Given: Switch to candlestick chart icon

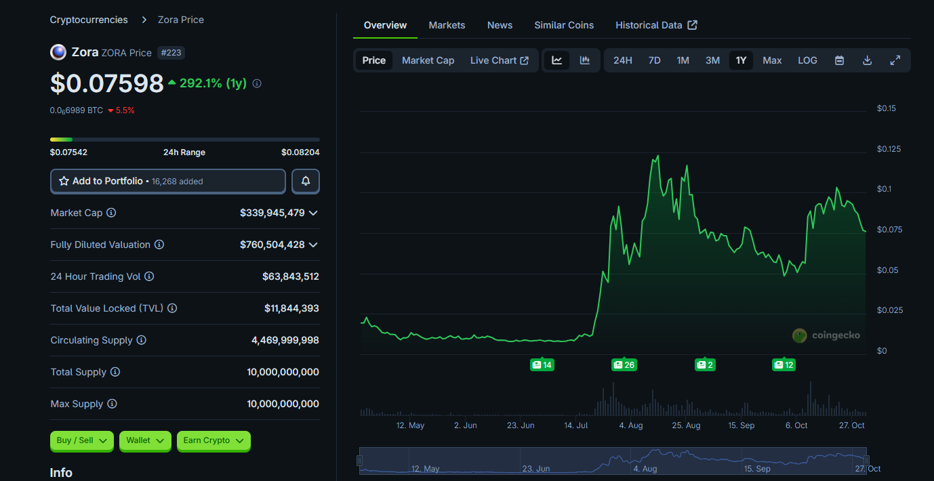Looking at the screenshot, I should (x=585, y=60).
